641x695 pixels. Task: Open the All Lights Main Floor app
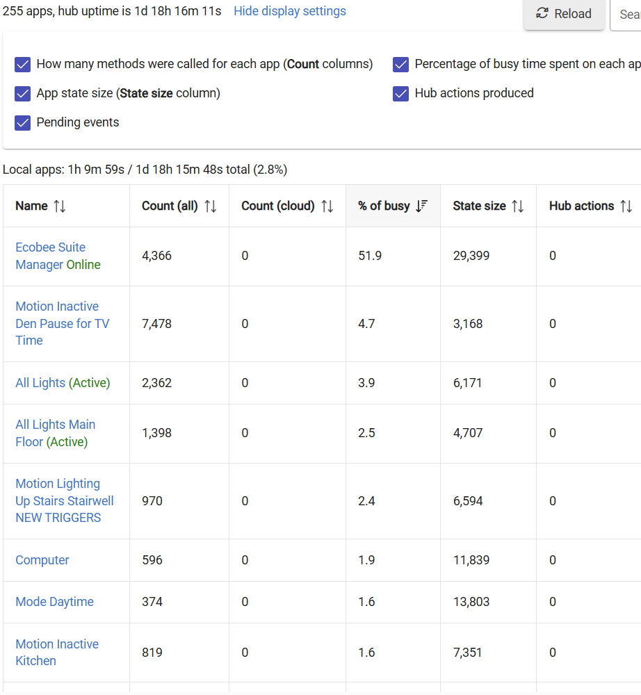click(55, 425)
